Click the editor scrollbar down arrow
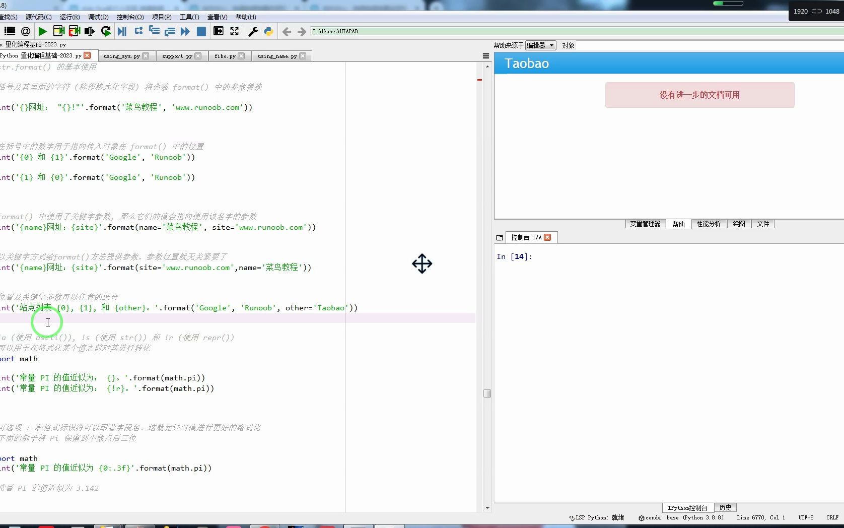The width and height of the screenshot is (844, 528). coord(487,508)
